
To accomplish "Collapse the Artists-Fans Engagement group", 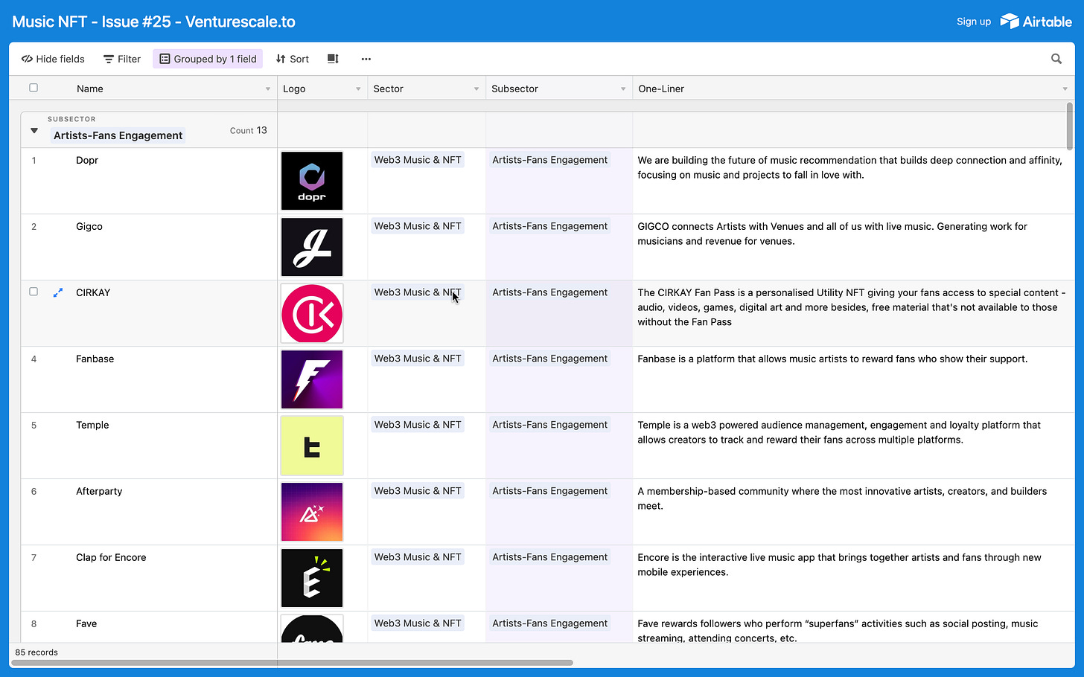I will [34, 131].
